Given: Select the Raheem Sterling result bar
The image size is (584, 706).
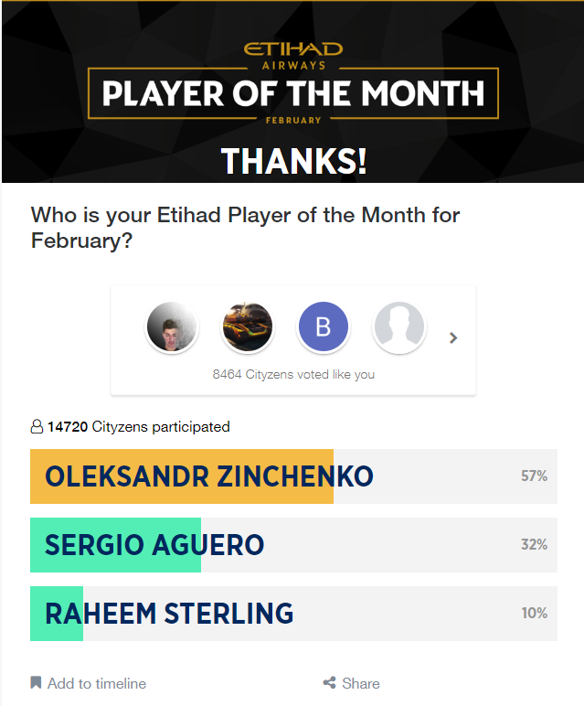Looking at the screenshot, I should pyautogui.click(x=293, y=614).
